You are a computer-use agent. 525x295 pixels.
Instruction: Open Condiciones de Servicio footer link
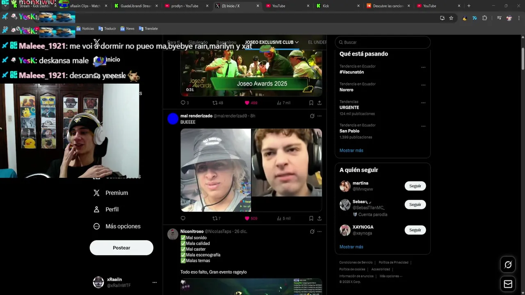pyautogui.click(x=356, y=262)
